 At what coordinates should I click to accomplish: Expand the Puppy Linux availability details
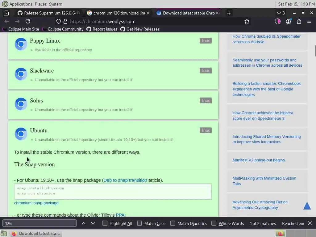tap(61, 50)
